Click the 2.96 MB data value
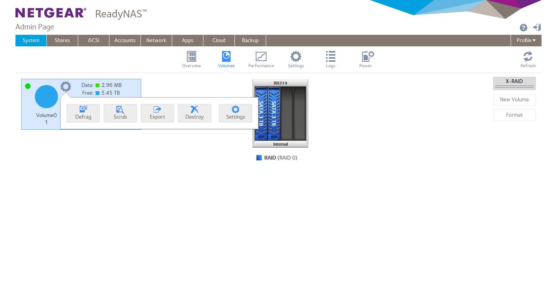This screenshot has width=557, height=301. 112,85
